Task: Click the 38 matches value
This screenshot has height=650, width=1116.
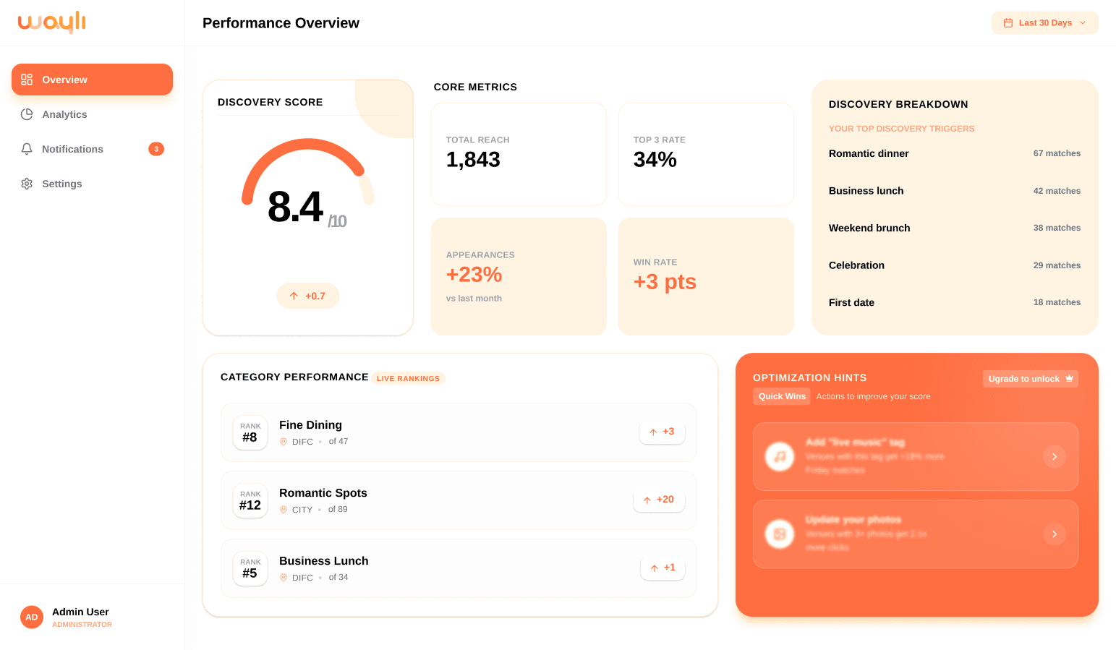Action: 1057,228
